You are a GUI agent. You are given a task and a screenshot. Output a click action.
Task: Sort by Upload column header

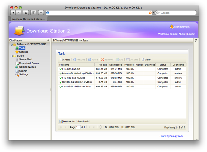click(139, 65)
